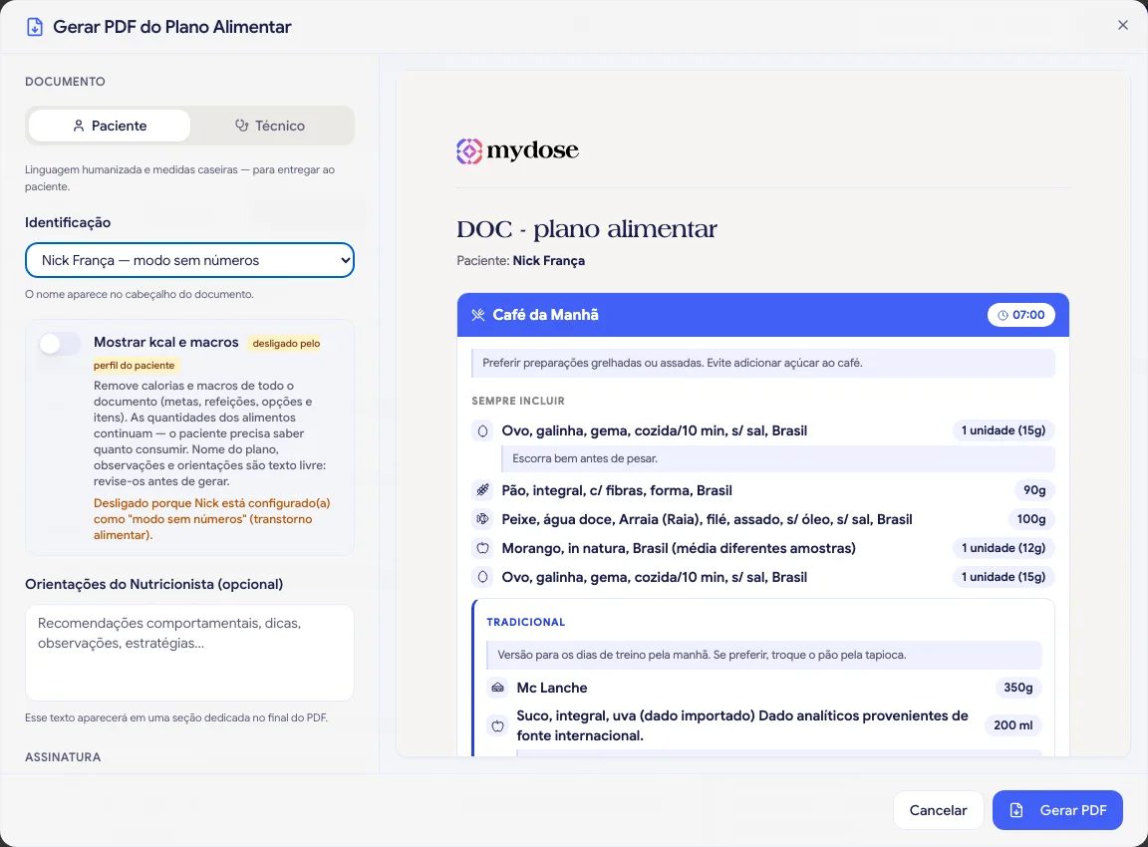Click the stethoscope icon on Técnico tab
The height and width of the screenshot is (847, 1148).
[x=241, y=126]
